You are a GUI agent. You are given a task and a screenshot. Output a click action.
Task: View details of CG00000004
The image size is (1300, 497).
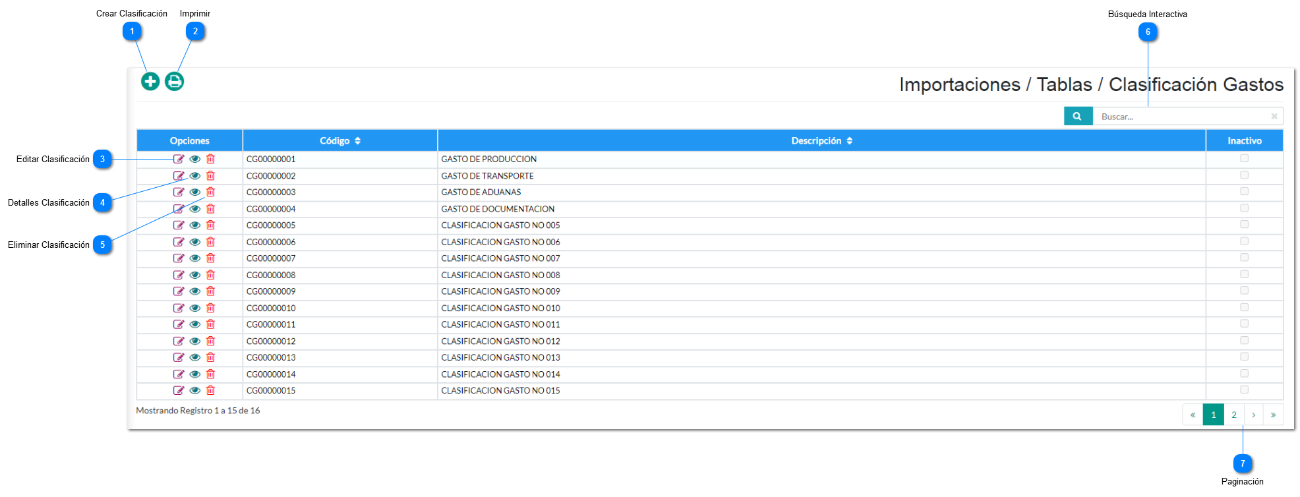194,209
